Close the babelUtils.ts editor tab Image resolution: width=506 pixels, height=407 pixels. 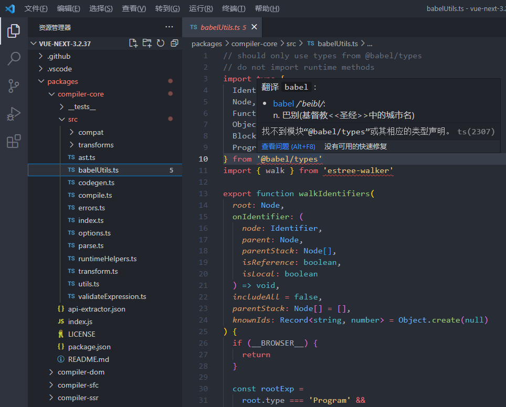pos(255,27)
